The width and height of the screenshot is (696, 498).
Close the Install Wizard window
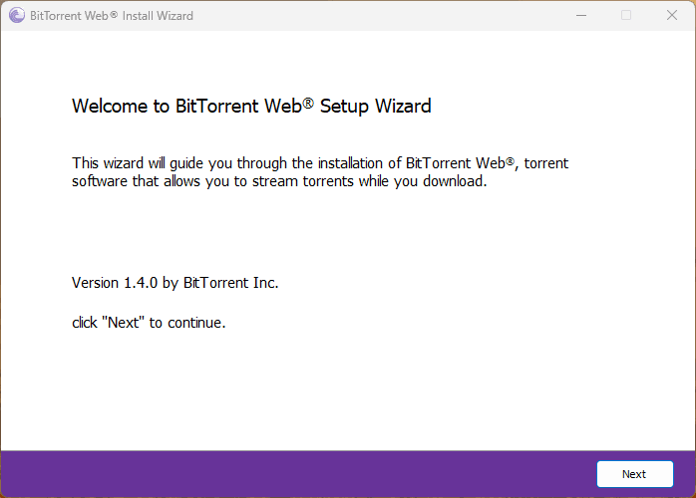click(672, 15)
